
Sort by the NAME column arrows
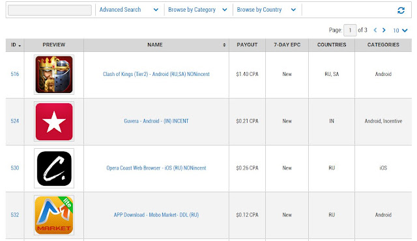point(224,45)
